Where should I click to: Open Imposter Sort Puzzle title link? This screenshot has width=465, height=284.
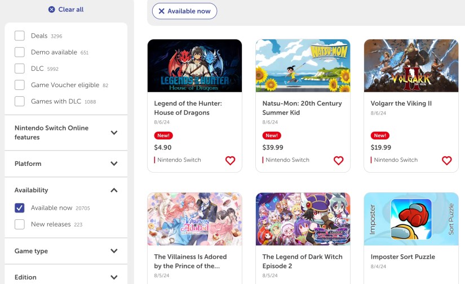(x=403, y=257)
